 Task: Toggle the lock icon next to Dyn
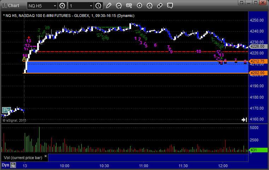point(13,165)
